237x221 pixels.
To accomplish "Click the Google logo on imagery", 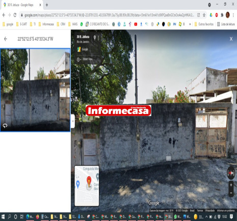I will [154, 203].
